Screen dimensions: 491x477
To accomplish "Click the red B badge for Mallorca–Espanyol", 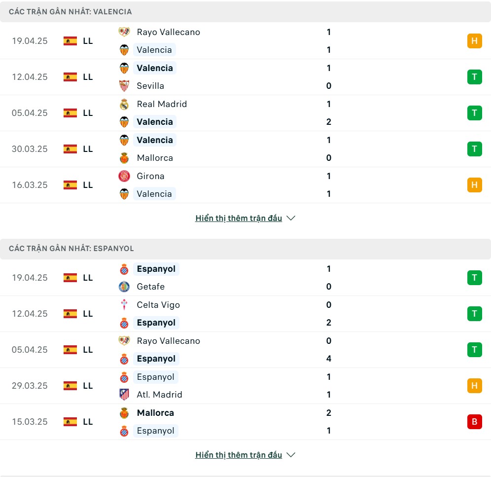I will (474, 422).
